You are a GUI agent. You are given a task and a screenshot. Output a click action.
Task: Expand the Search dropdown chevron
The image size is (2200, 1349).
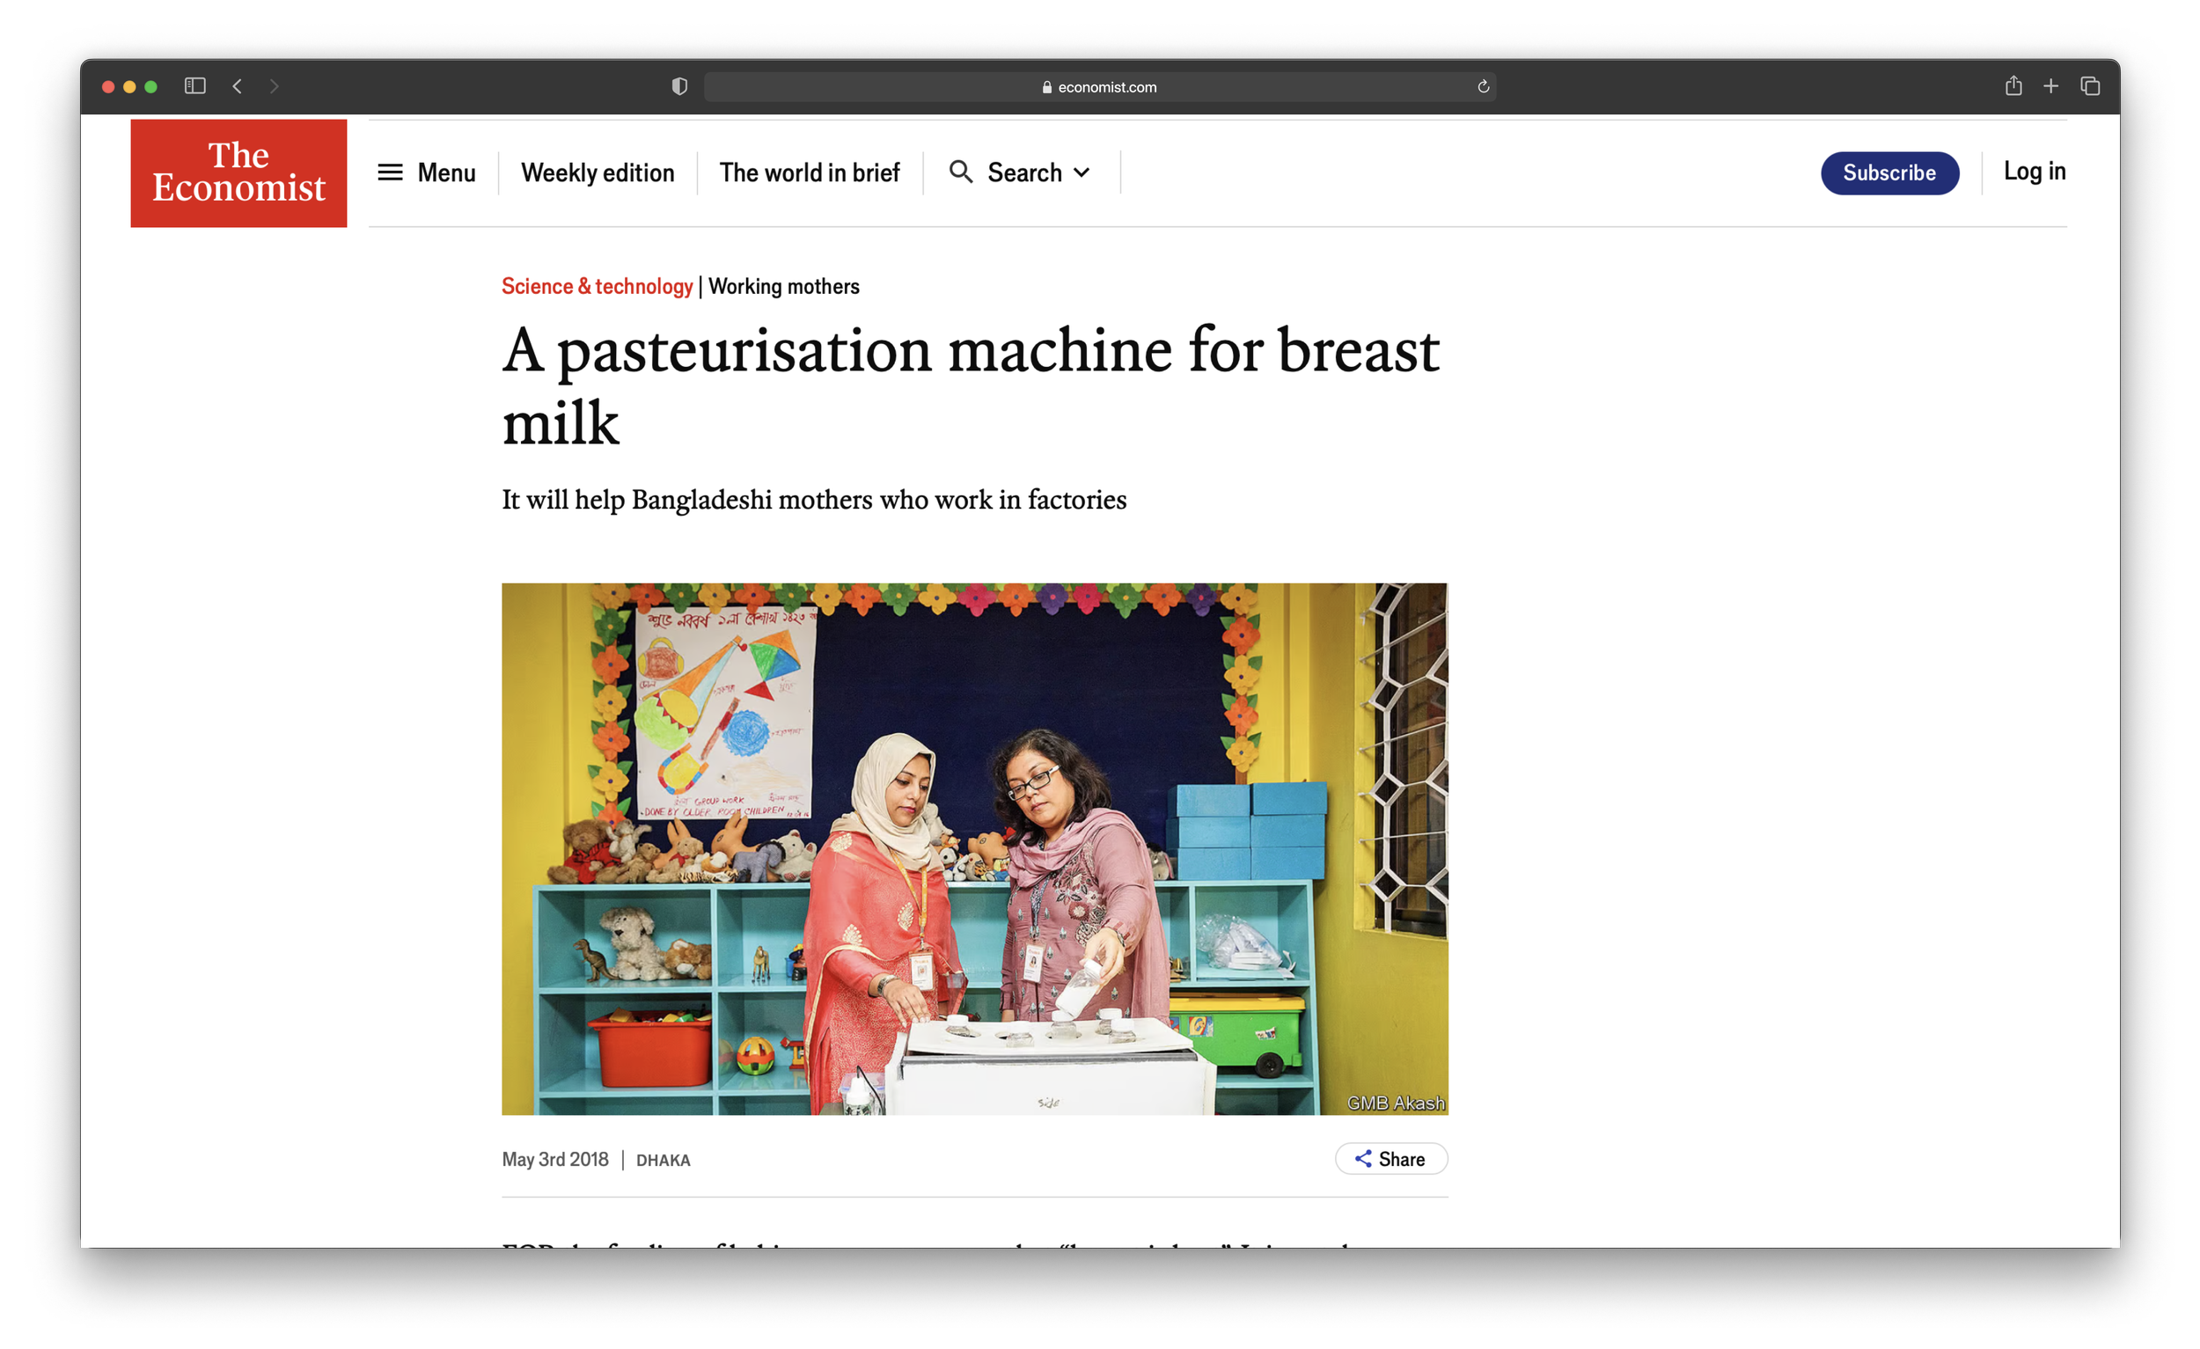tap(1082, 172)
